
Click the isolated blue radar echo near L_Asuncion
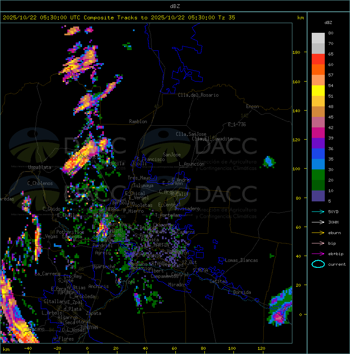pyautogui.click(x=269, y=162)
